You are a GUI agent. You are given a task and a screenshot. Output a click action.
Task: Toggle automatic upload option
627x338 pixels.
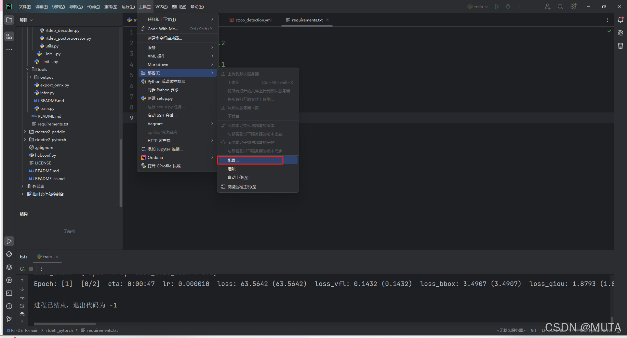[238, 177]
